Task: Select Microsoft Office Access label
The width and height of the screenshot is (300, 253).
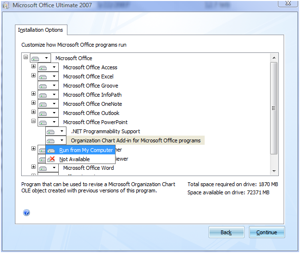Action: [90, 67]
